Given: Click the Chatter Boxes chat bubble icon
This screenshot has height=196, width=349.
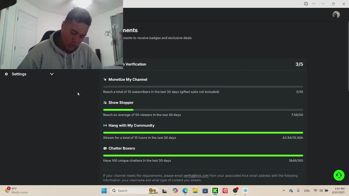Looking at the screenshot, I should (x=105, y=148).
